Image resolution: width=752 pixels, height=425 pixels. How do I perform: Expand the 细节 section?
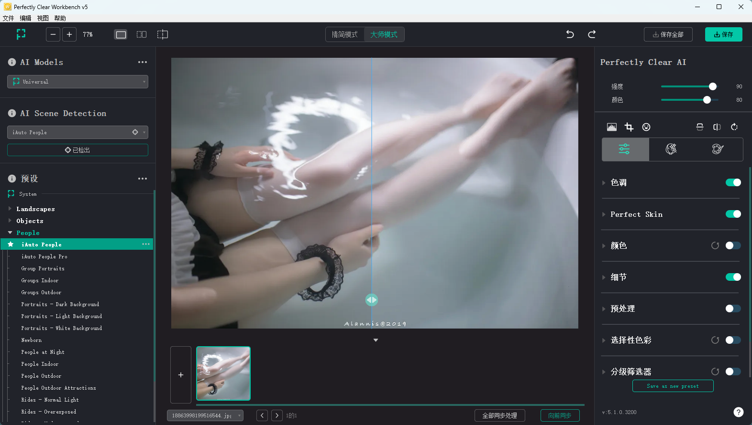pyautogui.click(x=604, y=277)
